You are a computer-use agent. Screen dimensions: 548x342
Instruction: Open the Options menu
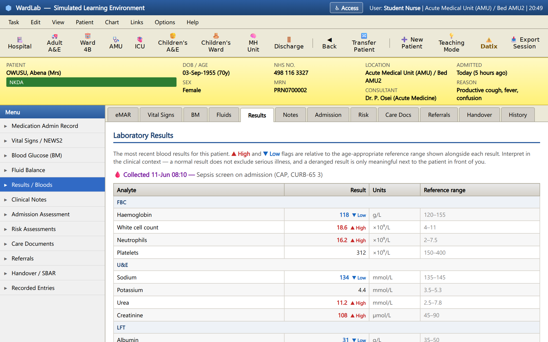pos(165,22)
